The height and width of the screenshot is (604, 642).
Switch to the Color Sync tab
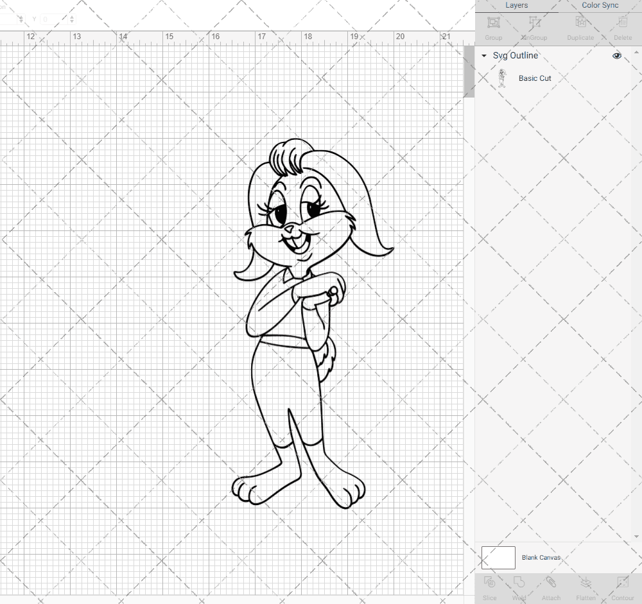click(600, 5)
